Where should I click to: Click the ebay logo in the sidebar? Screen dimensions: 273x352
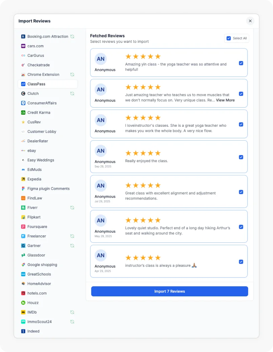[23, 150]
